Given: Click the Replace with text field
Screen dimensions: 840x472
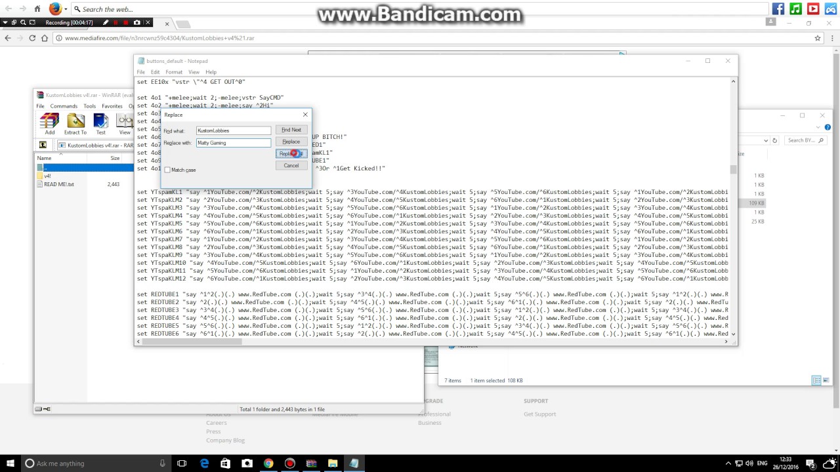Looking at the screenshot, I should (233, 142).
